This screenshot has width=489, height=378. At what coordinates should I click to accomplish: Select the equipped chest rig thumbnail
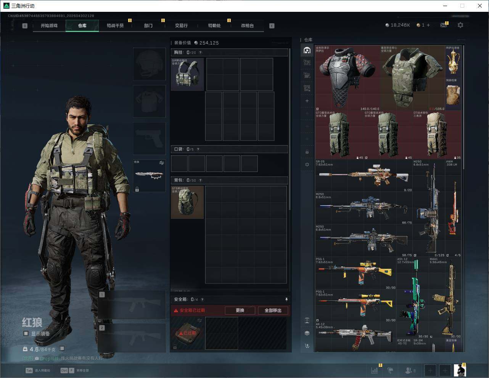[187, 74]
